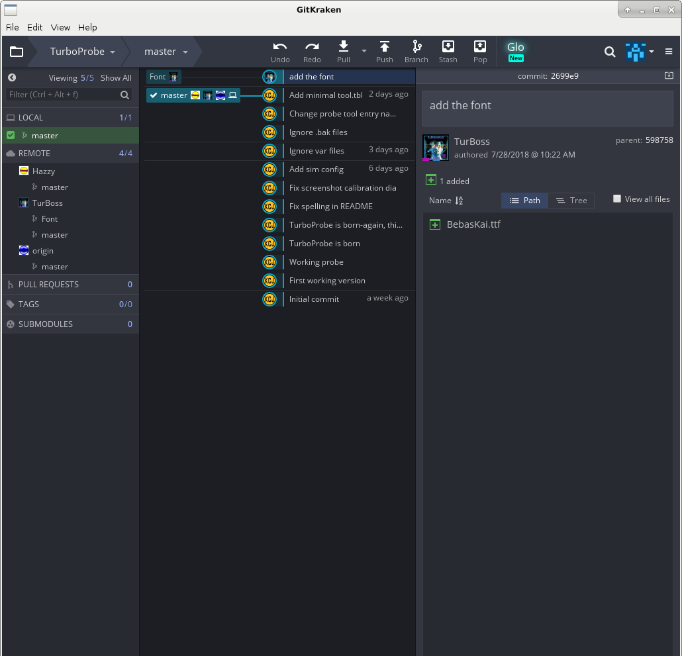Select the 'add the font' commit avatar node
The width and height of the screenshot is (682, 656).
(269, 77)
